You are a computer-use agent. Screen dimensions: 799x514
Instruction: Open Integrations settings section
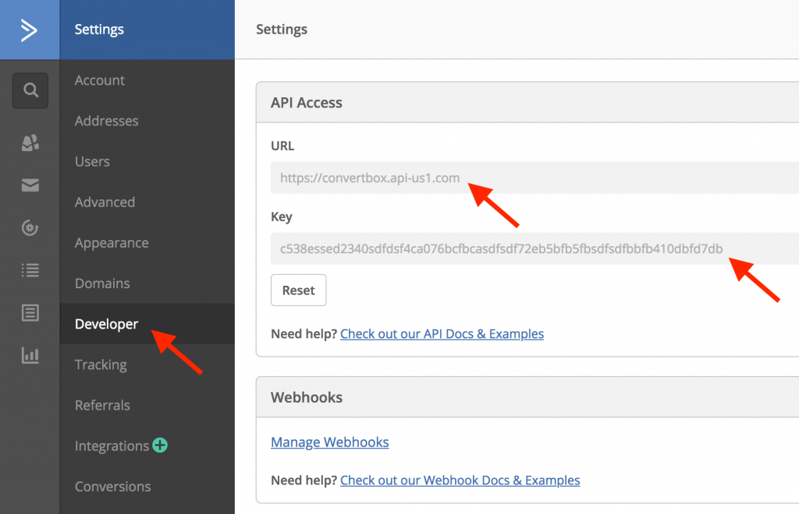click(112, 446)
